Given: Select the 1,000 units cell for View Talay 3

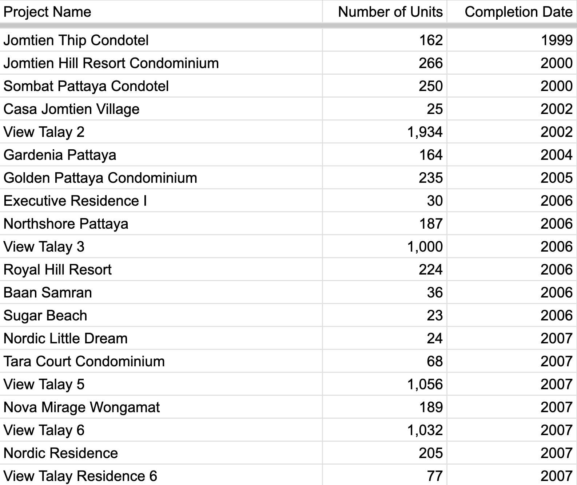Looking at the screenshot, I should coord(385,247).
